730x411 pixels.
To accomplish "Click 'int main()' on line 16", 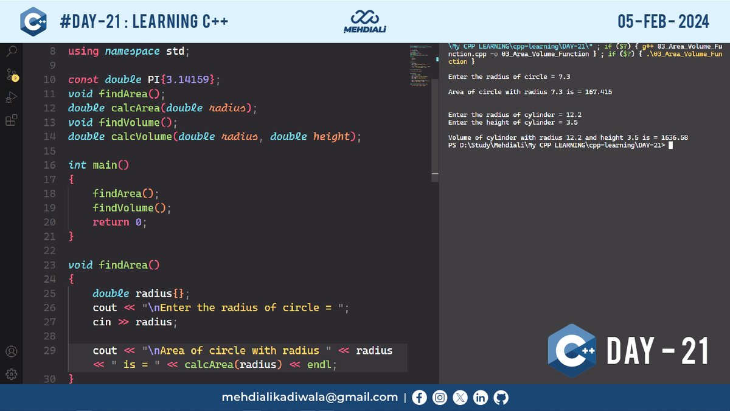I will 99,165.
